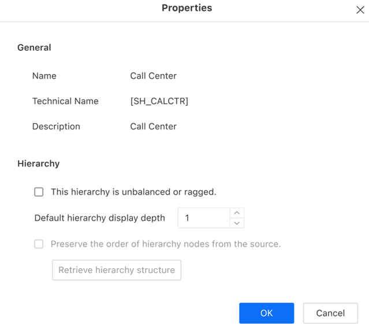Click the 'This hierarchy is unbalanced or ragged' label
Image resolution: width=369 pixels, height=329 pixels.
pyautogui.click(x=133, y=192)
